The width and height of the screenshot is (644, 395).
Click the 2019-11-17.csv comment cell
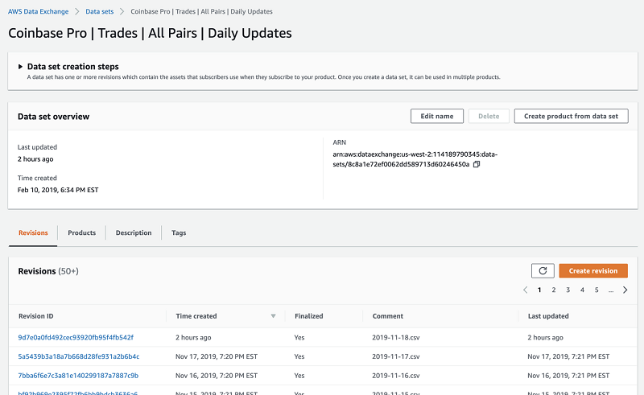point(396,356)
